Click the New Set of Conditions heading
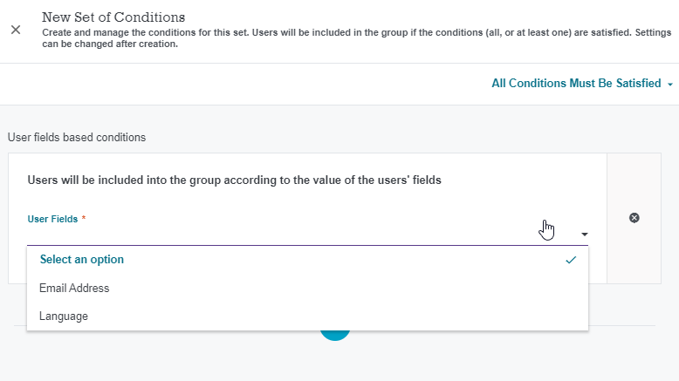Screen dimensions: 679x381 pyautogui.click(x=113, y=17)
